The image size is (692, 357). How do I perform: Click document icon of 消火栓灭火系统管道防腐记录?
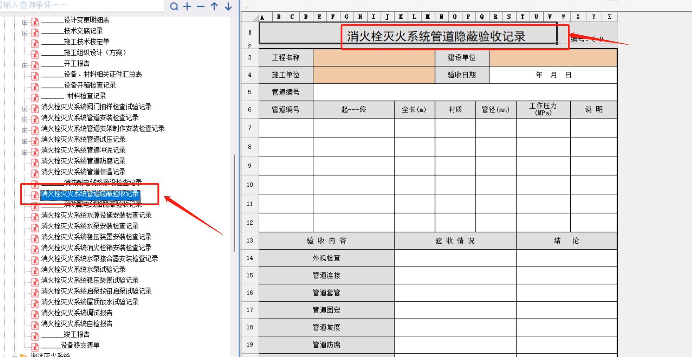click(x=35, y=163)
